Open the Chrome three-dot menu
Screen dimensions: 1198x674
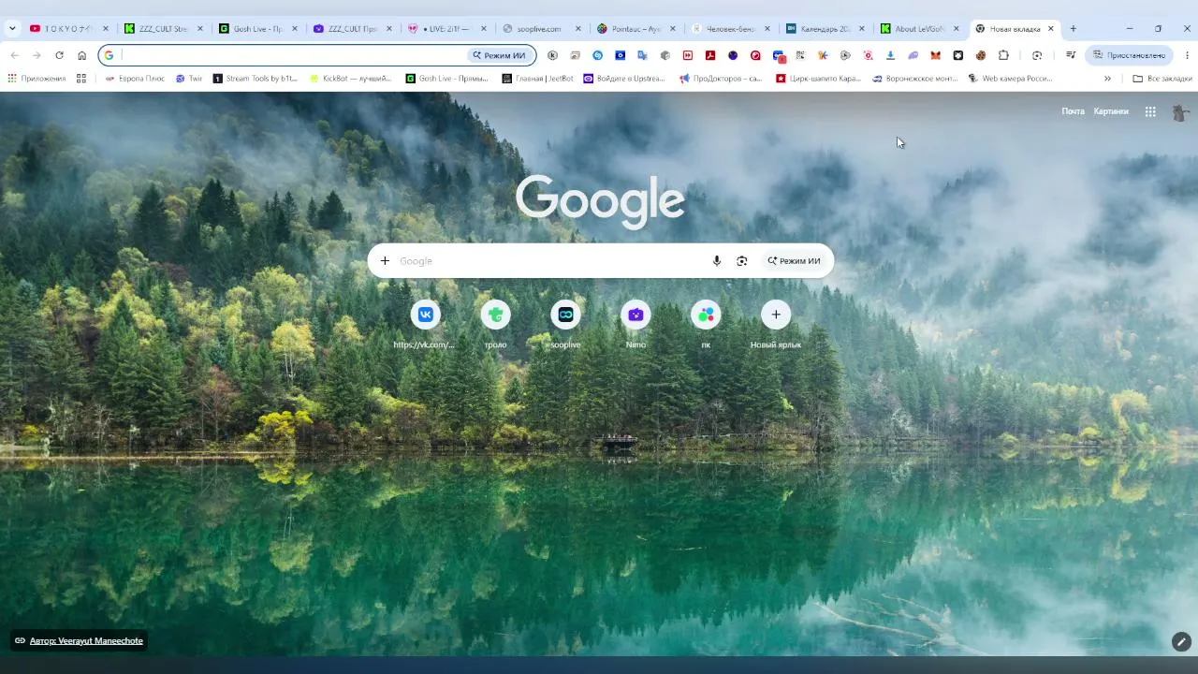click(x=1187, y=55)
